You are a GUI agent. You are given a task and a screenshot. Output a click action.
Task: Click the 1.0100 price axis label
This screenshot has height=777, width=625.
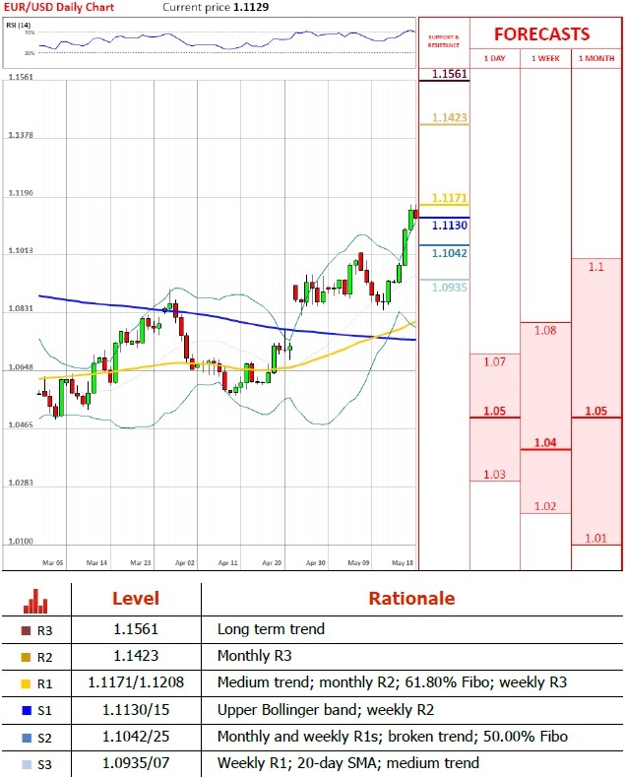tap(21, 542)
